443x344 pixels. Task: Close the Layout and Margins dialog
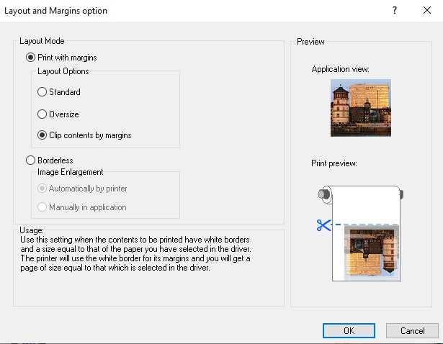(427, 11)
